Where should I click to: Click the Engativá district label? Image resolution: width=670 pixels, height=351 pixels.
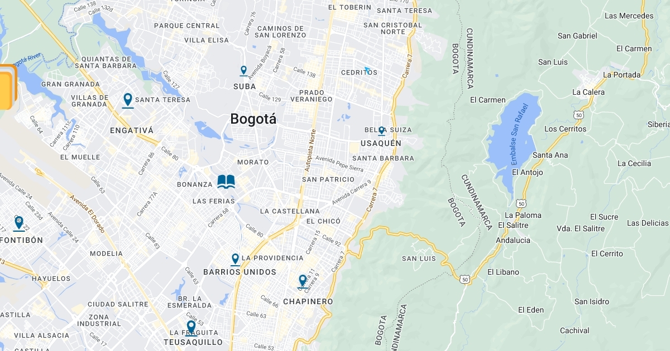tap(132, 130)
